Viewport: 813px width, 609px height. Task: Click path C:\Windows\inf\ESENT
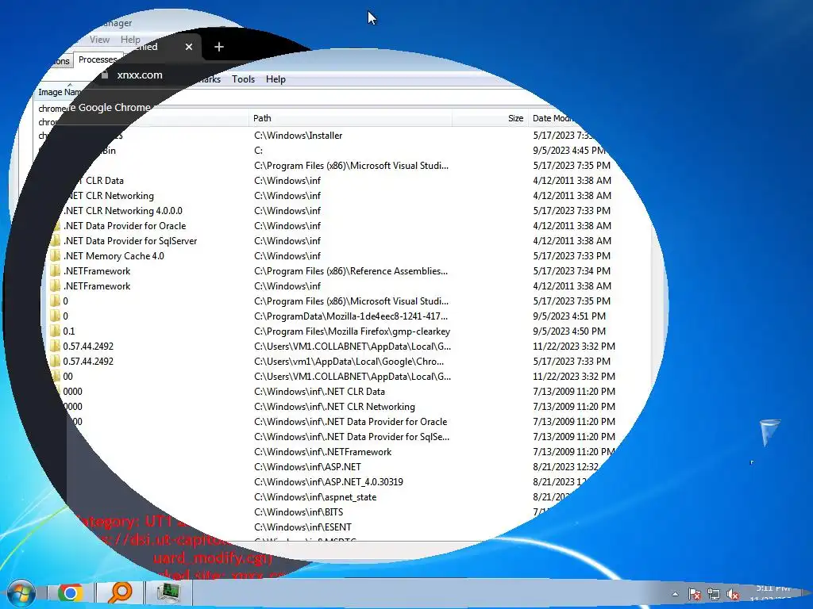(302, 527)
